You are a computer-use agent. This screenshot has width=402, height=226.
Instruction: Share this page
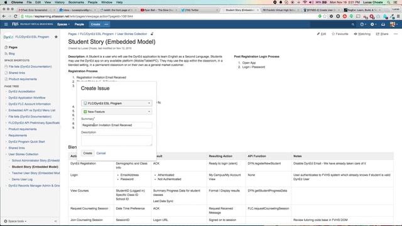[x=382, y=34]
